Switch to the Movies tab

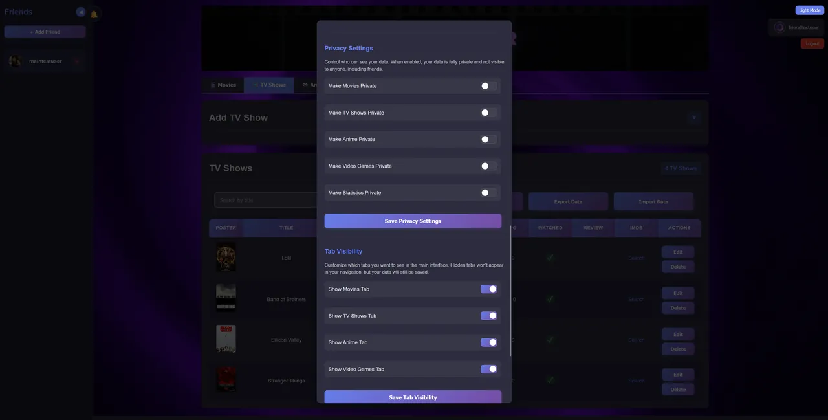pos(223,85)
